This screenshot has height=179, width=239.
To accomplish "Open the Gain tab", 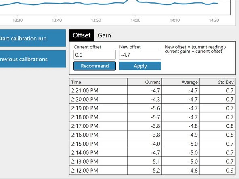I will 104,35.
